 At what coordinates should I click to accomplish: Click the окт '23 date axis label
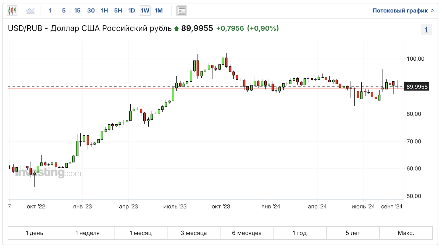(221, 207)
